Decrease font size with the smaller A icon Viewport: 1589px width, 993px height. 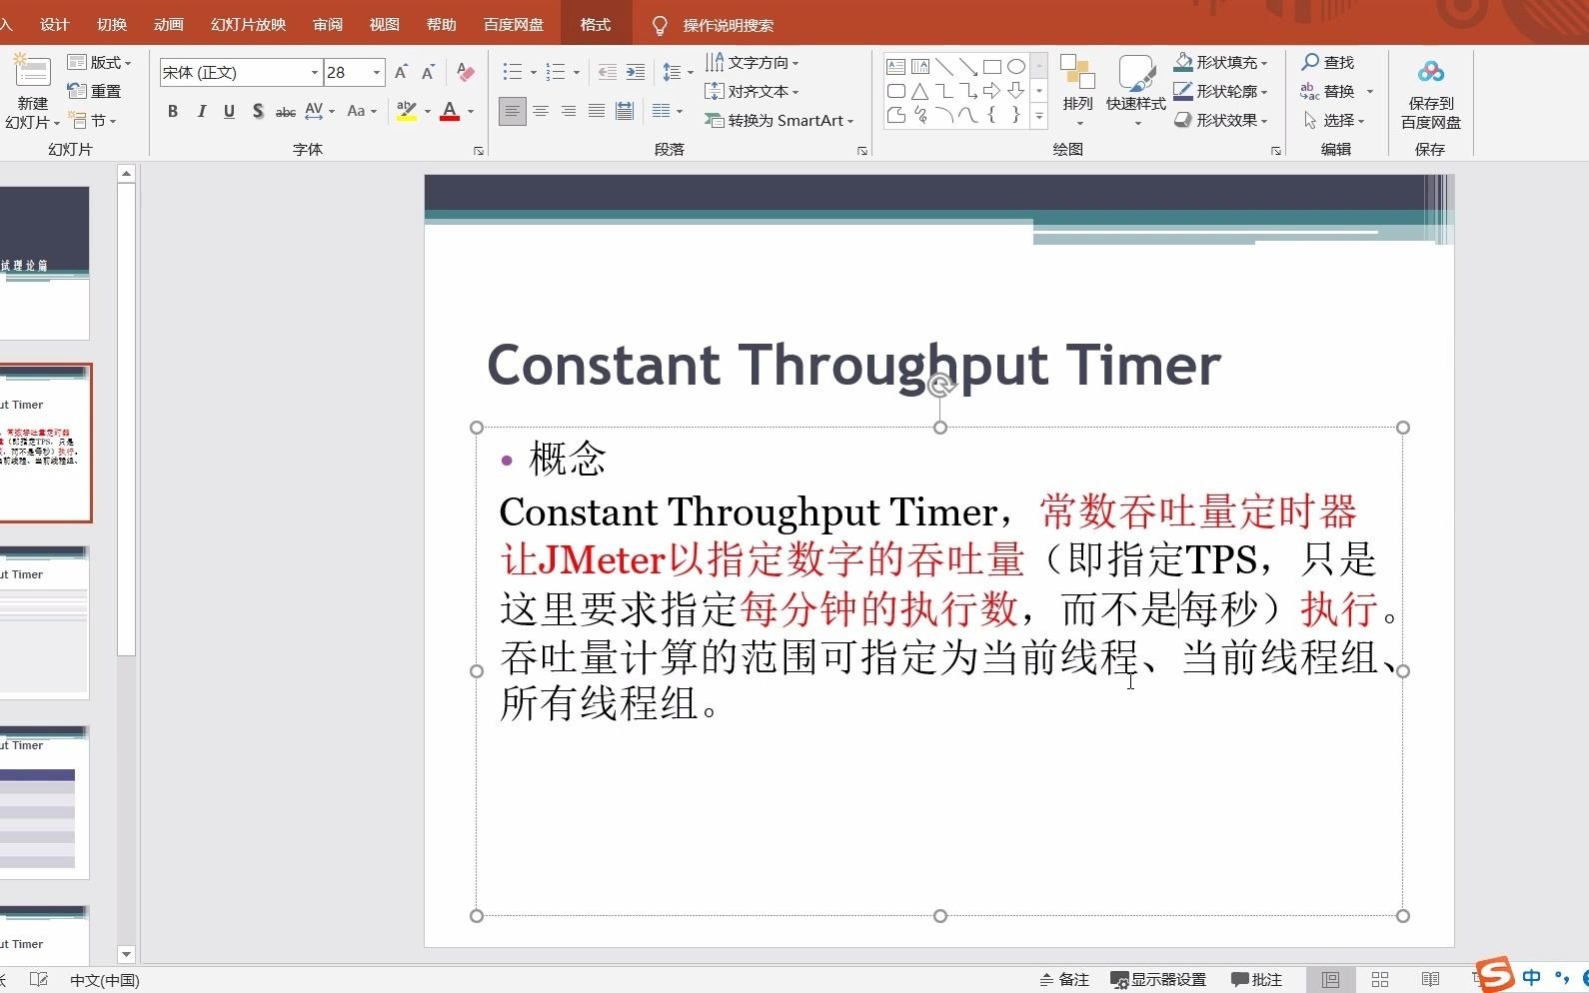coord(428,72)
